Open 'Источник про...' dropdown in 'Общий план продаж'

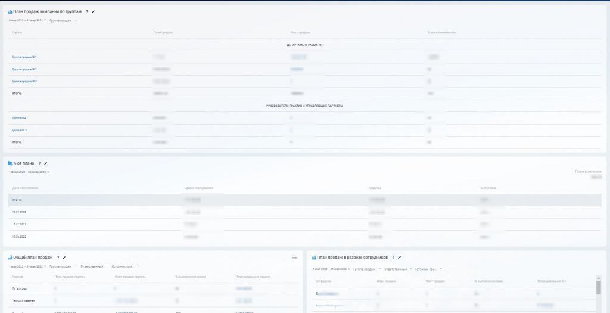[x=125, y=266]
